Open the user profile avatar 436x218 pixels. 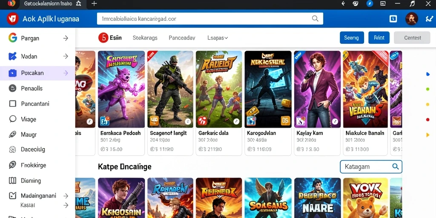tap(412, 19)
